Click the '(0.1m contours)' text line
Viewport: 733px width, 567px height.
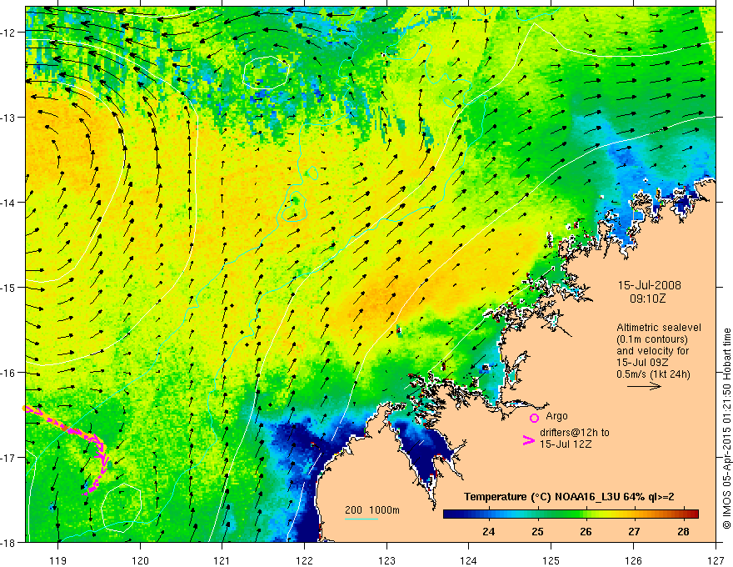coord(652,339)
